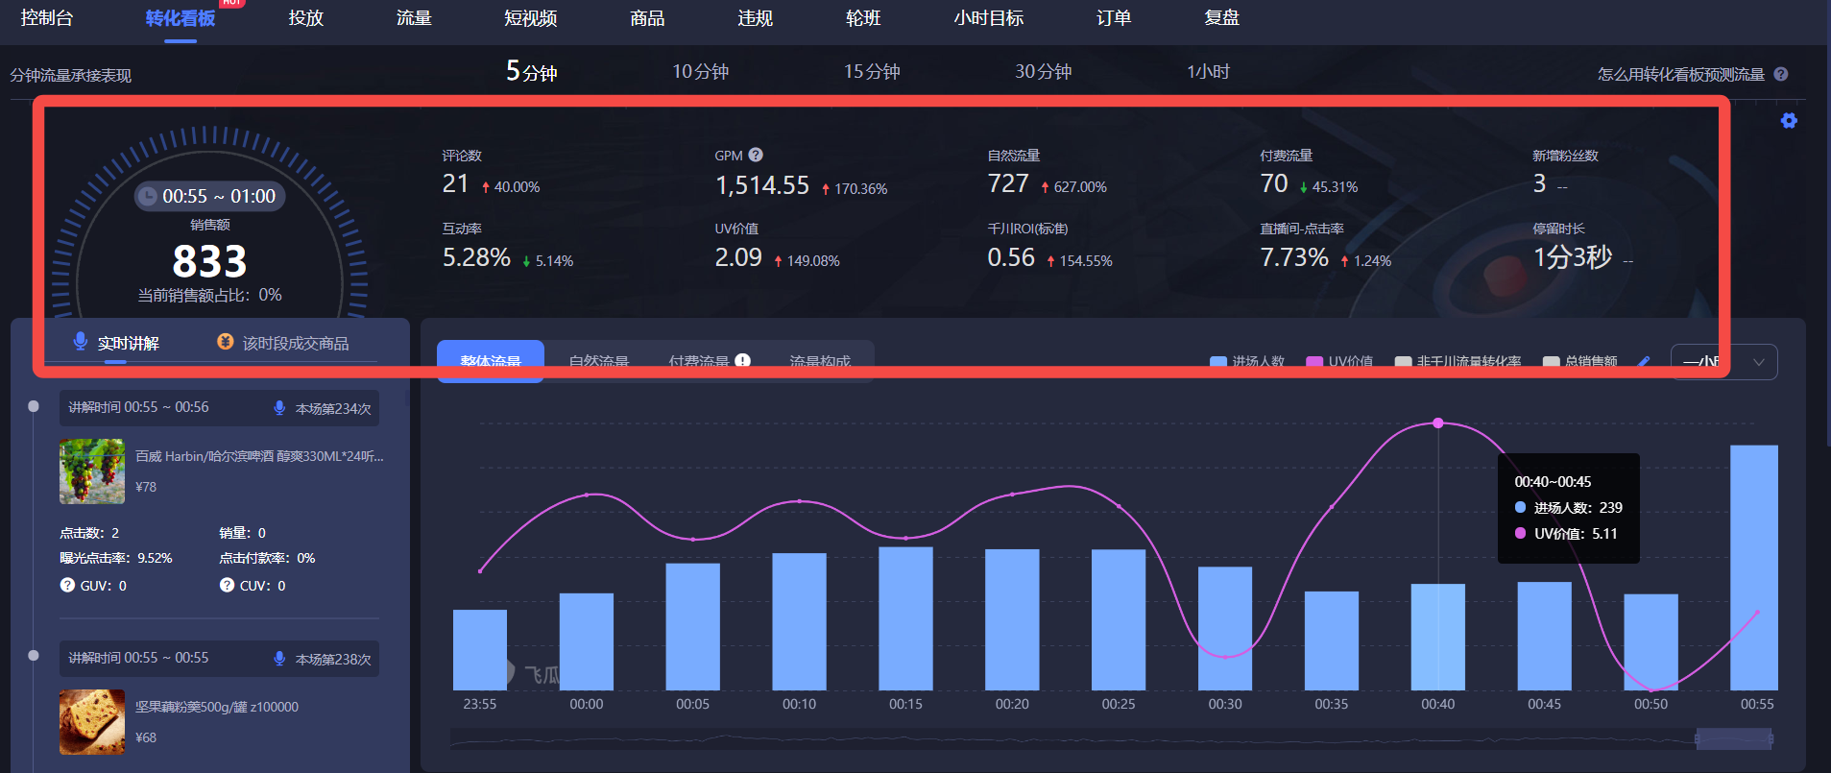Image resolution: width=1831 pixels, height=773 pixels.
Task: Click the microphone icon beside 实时讲解
Action: (x=81, y=342)
